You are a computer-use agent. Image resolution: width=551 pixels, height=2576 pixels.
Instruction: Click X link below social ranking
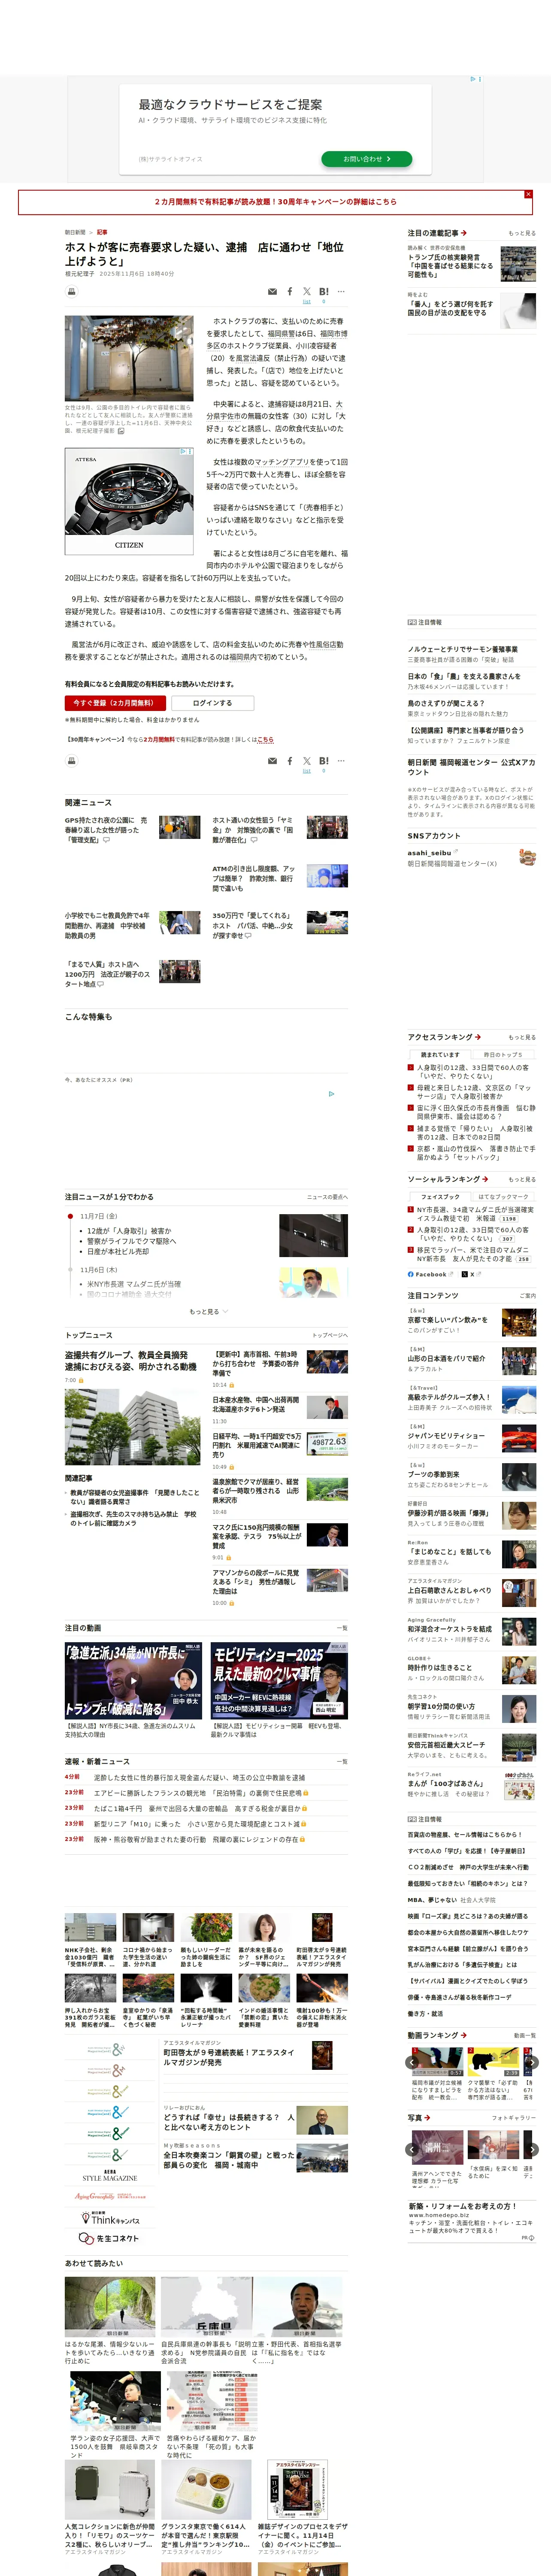pos(469,1275)
